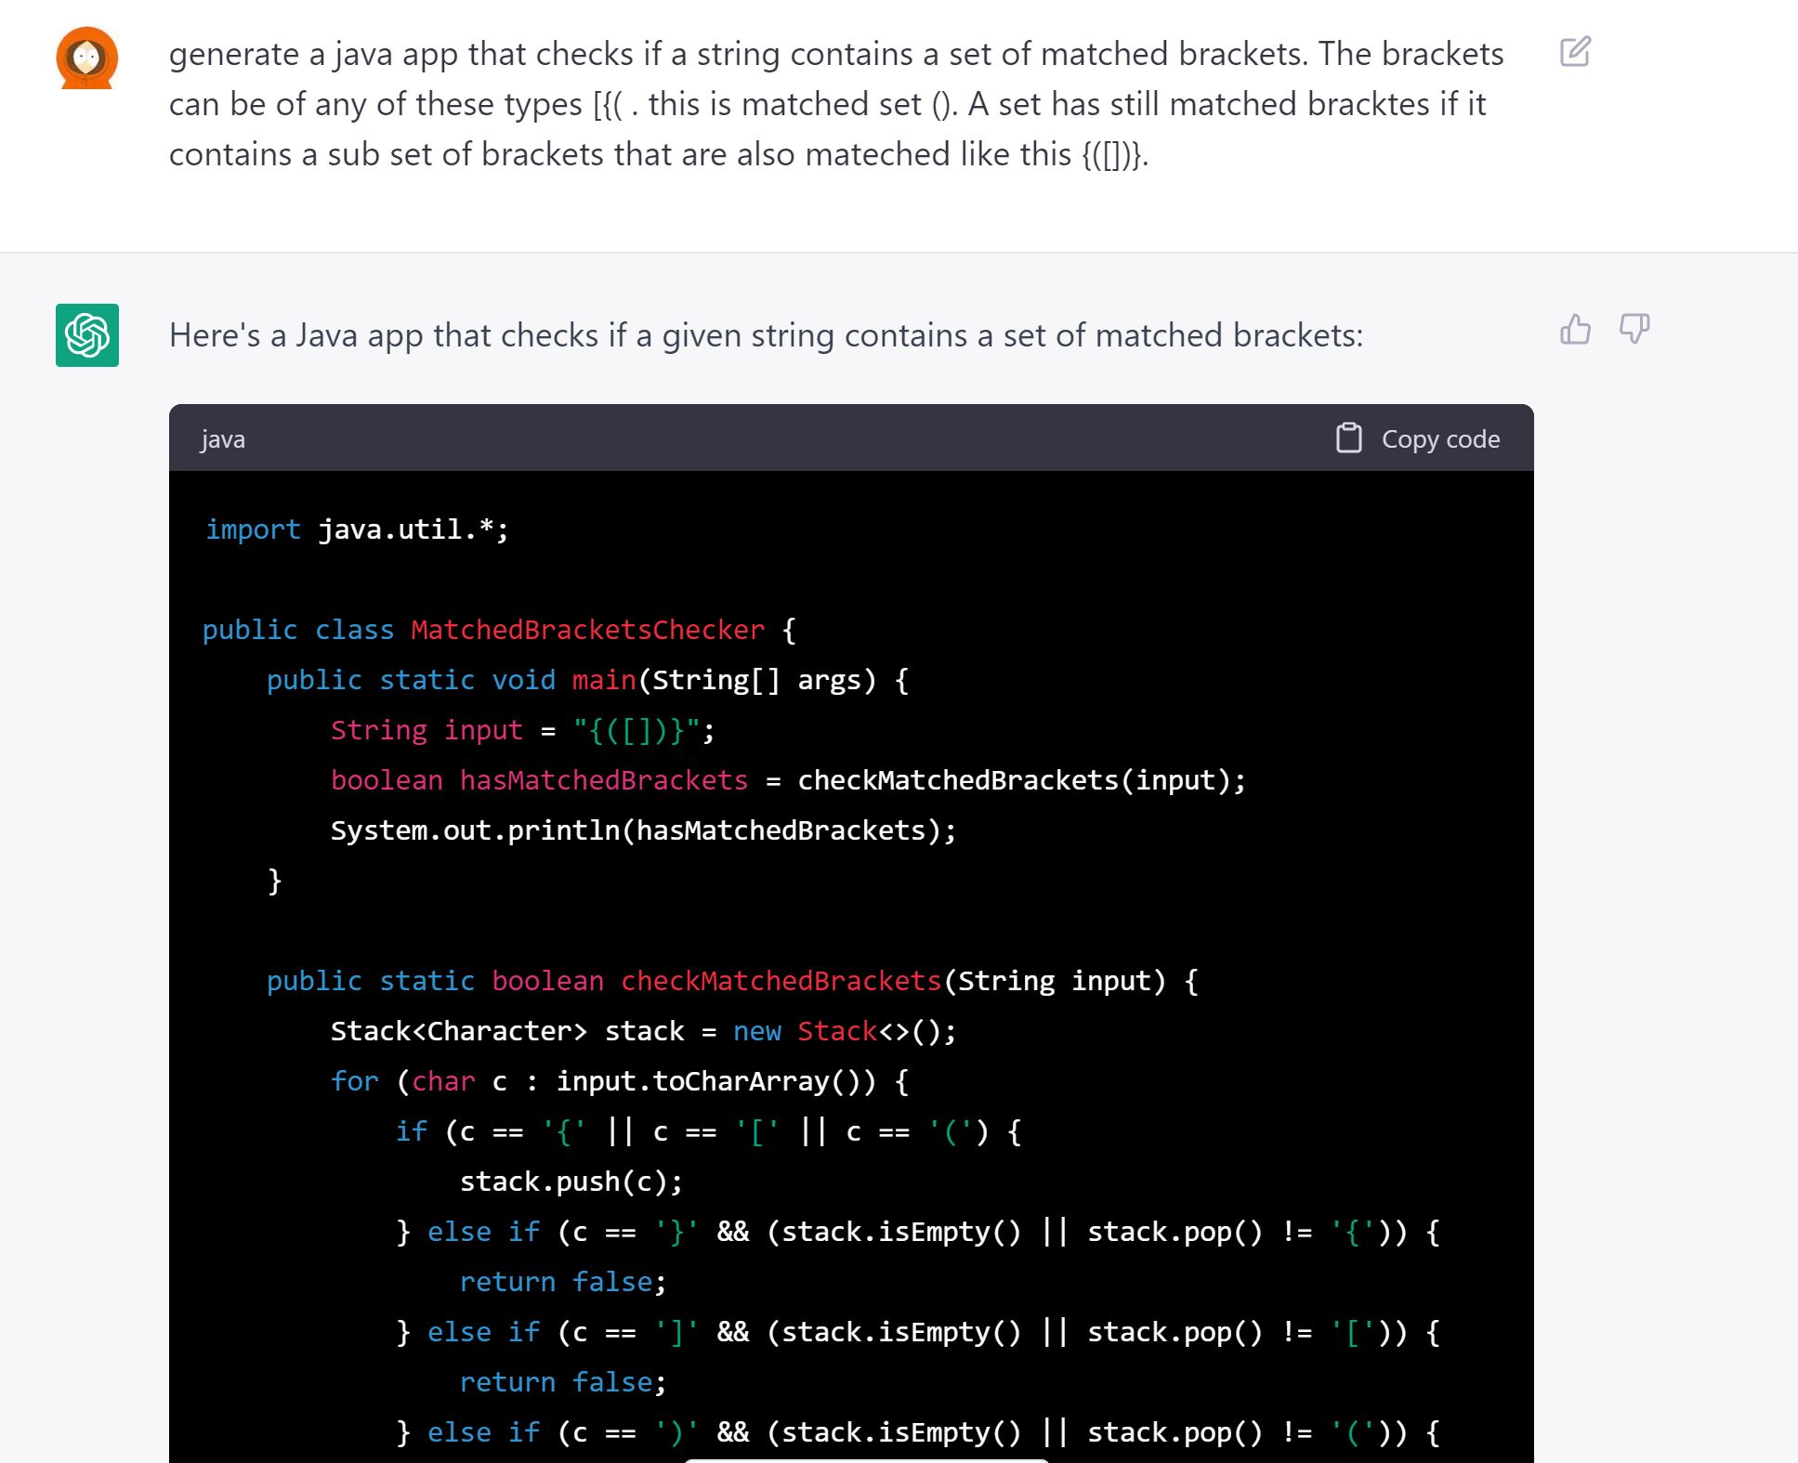The height and width of the screenshot is (1463, 1798).
Task: Click the response intro sentence text
Action: (x=765, y=335)
